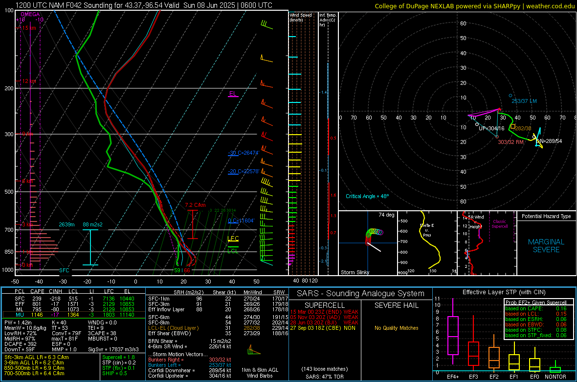Viewport: 577px width, 382px height.
Task: Click the 0 C=11604' freezing level label
Action: pos(241,221)
